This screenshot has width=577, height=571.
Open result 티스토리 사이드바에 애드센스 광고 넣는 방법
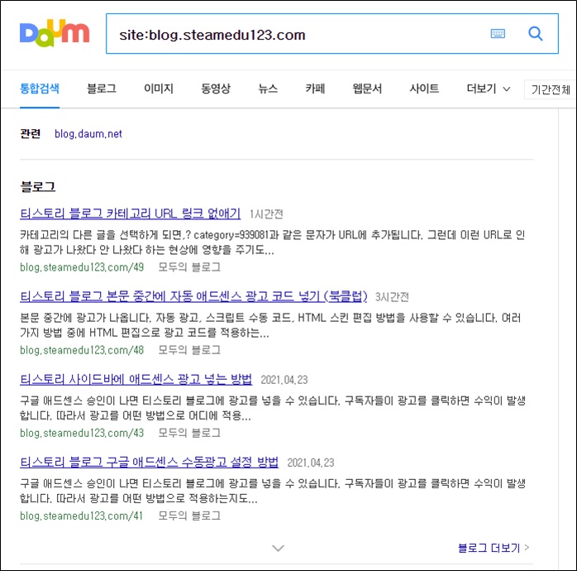[x=136, y=379]
